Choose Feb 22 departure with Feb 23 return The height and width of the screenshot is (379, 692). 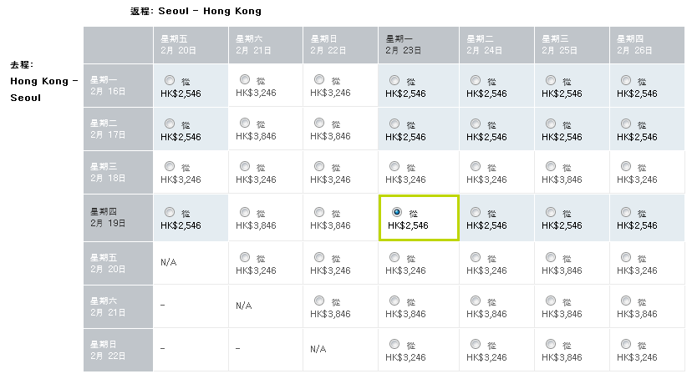(397, 344)
